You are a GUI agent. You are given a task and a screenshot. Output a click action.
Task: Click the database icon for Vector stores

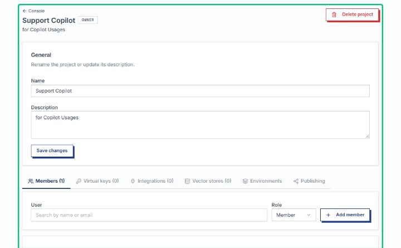187,181
